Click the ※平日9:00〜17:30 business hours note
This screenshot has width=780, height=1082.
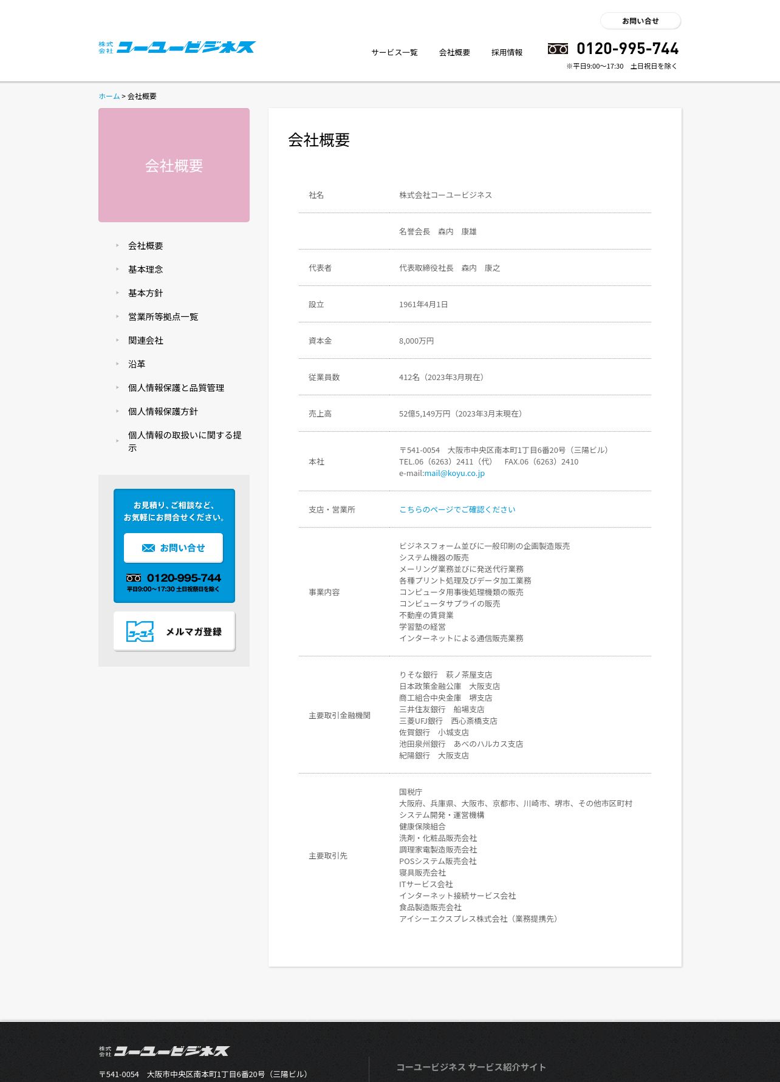[x=621, y=66]
